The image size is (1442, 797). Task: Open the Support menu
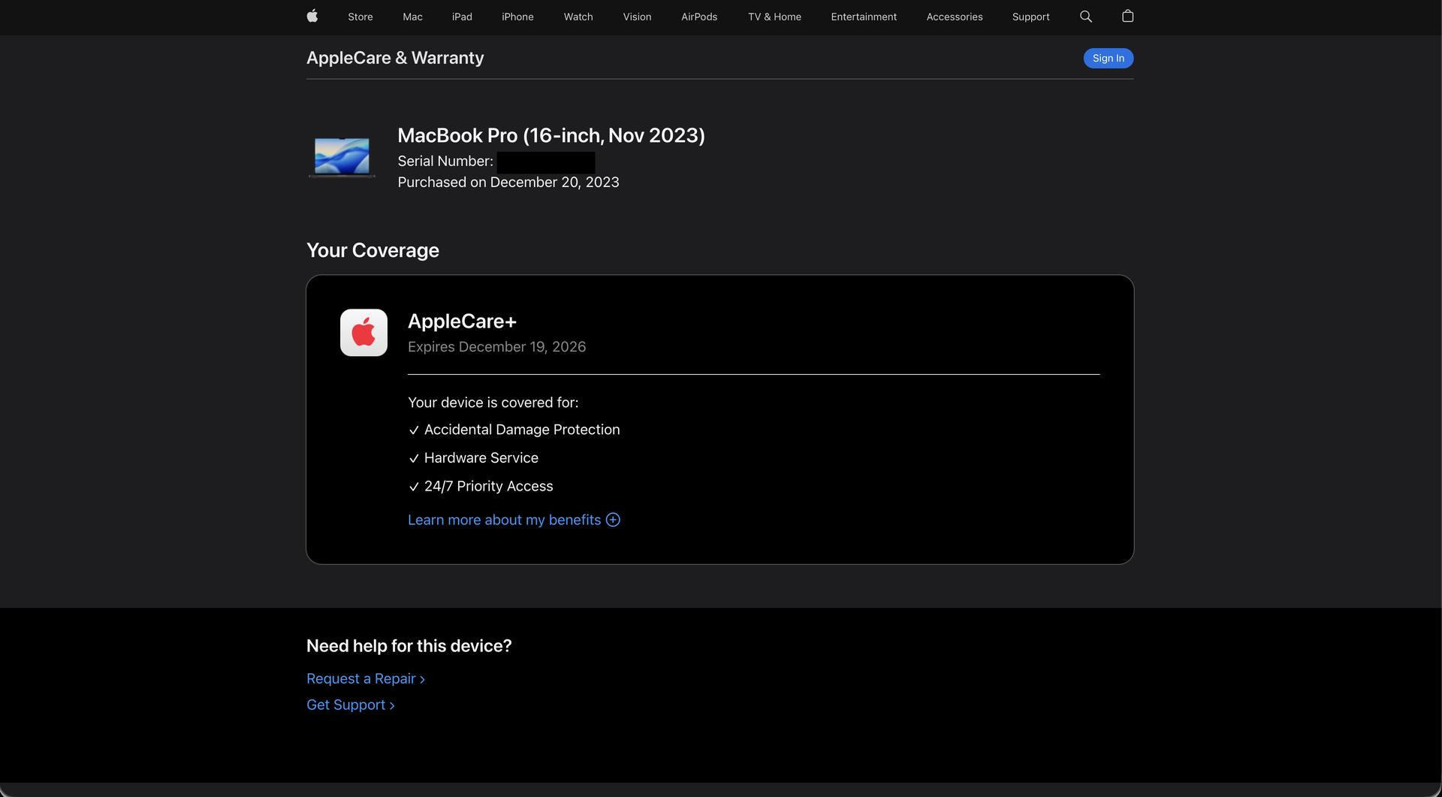[1030, 17]
